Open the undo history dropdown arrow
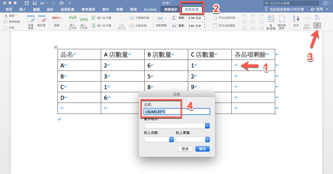This screenshot has width=333, height=174. pos(47,3)
